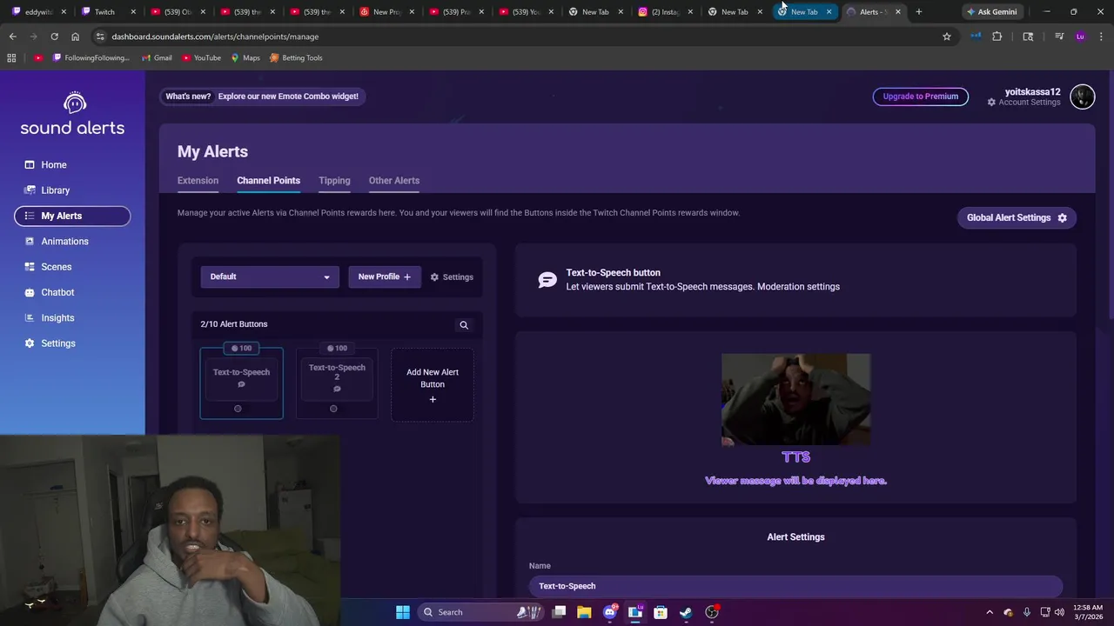Click the volume icon in tray
The height and width of the screenshot is (626, 1114).
point(1059,612)
